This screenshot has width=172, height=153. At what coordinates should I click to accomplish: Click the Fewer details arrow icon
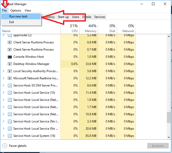[x=5, y=146]
